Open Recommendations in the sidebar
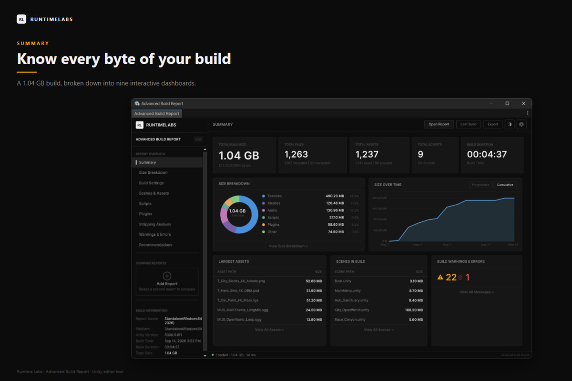Image resolution: width=572 pixels, height=381 pixels. [168, 245]
